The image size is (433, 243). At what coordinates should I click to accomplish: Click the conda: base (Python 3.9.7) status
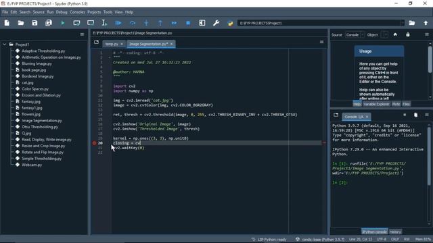(x=320, y=240)
